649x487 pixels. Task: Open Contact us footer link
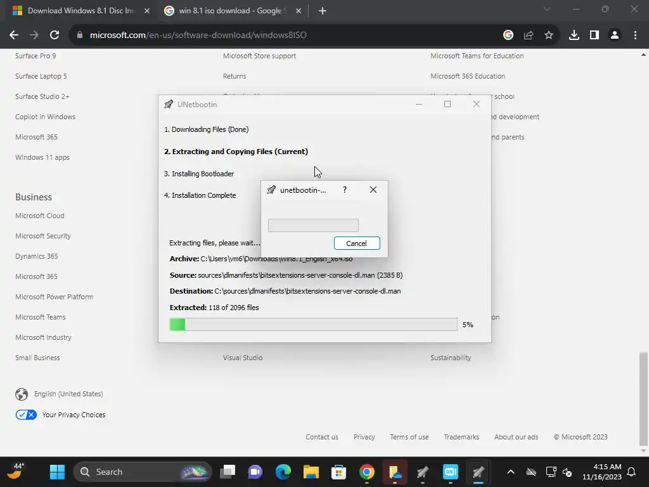click(321, 437)
